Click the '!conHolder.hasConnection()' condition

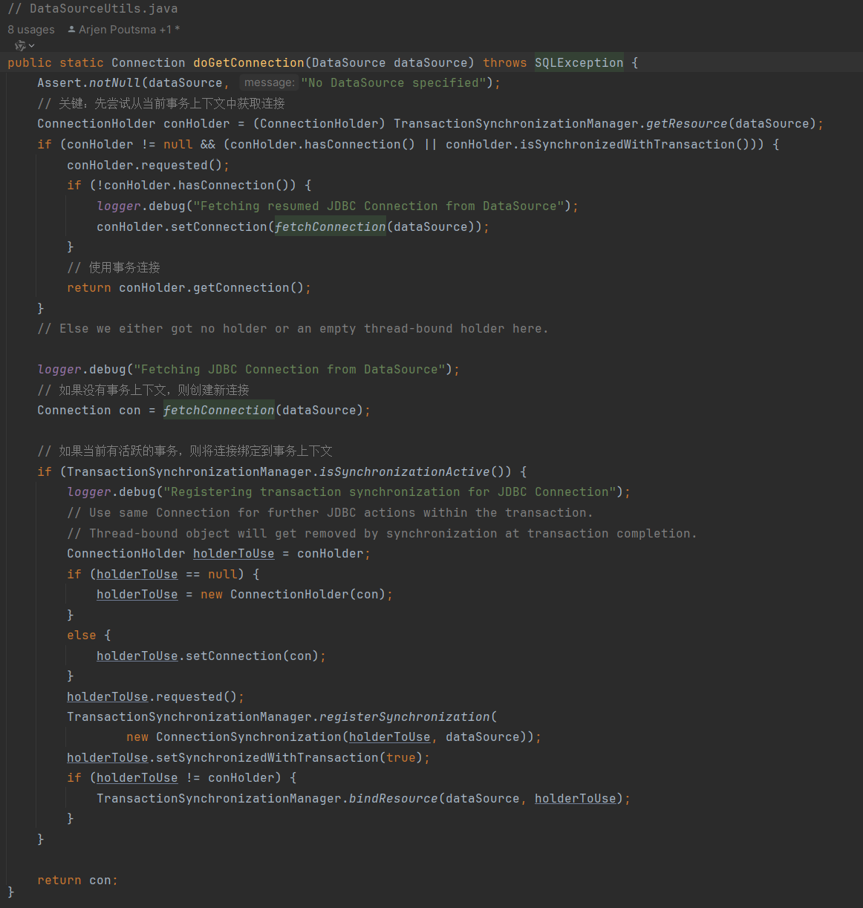click(197, 186)
